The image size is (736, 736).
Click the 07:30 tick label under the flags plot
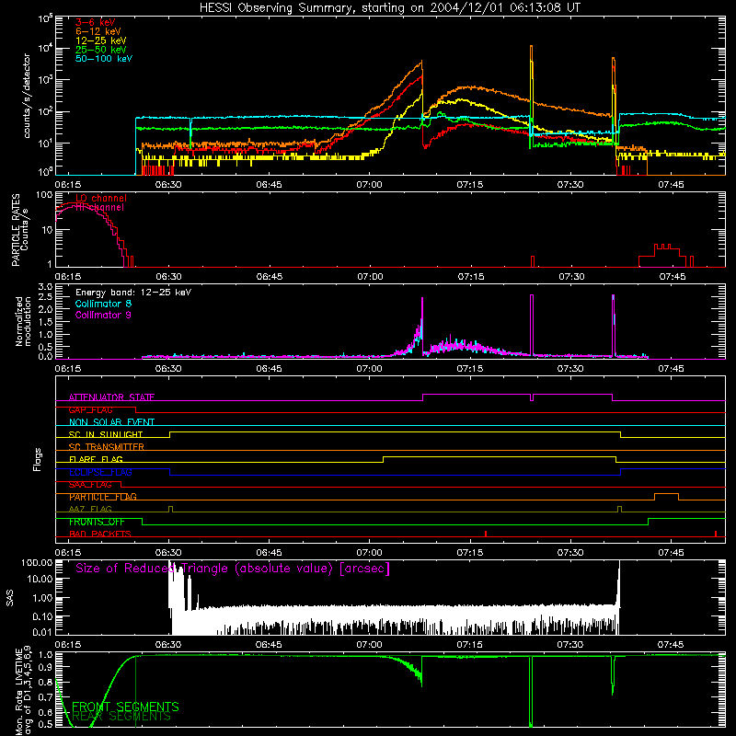(x=570, y=553)
